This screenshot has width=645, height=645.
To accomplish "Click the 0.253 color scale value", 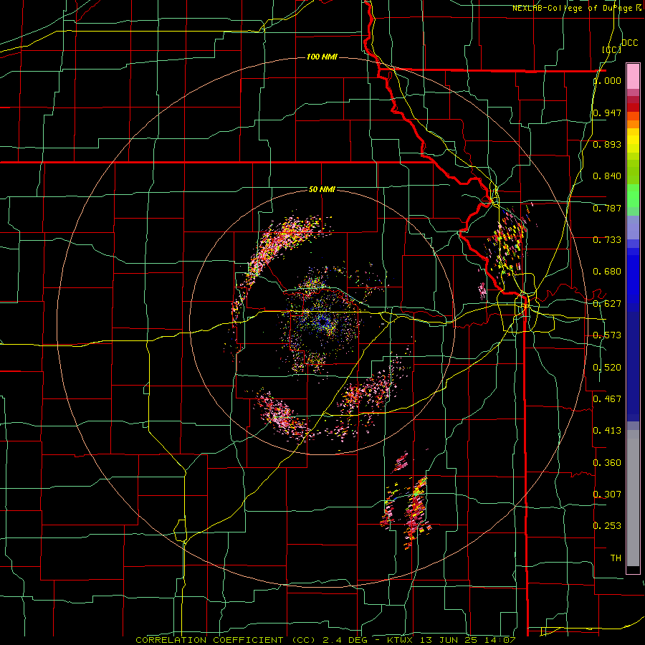I will [607, 526].
